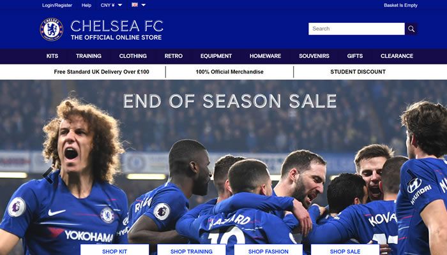
Task: Open the UK flag language selector
Action: [135, 5]
